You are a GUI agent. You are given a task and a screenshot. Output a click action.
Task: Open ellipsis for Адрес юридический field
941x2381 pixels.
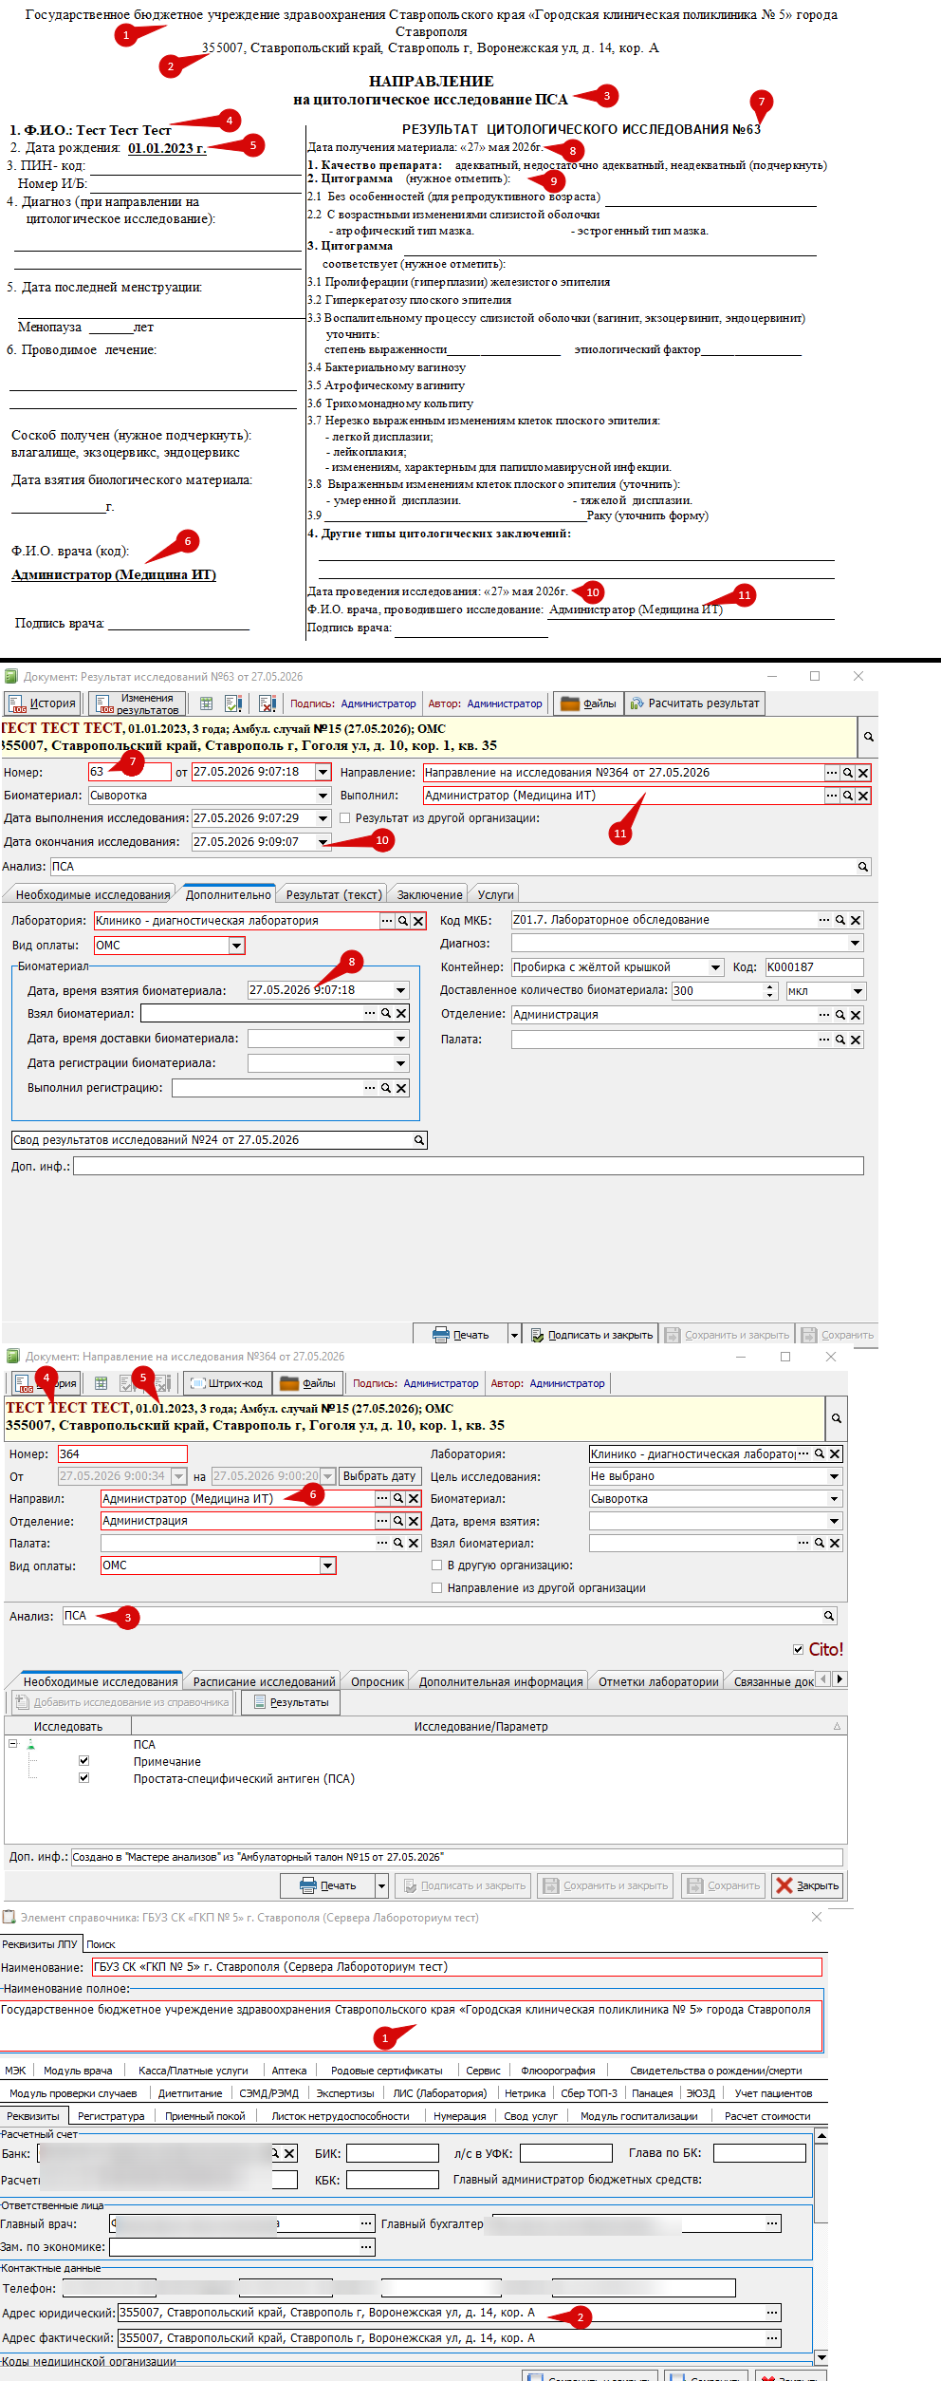coord(773,2312)
